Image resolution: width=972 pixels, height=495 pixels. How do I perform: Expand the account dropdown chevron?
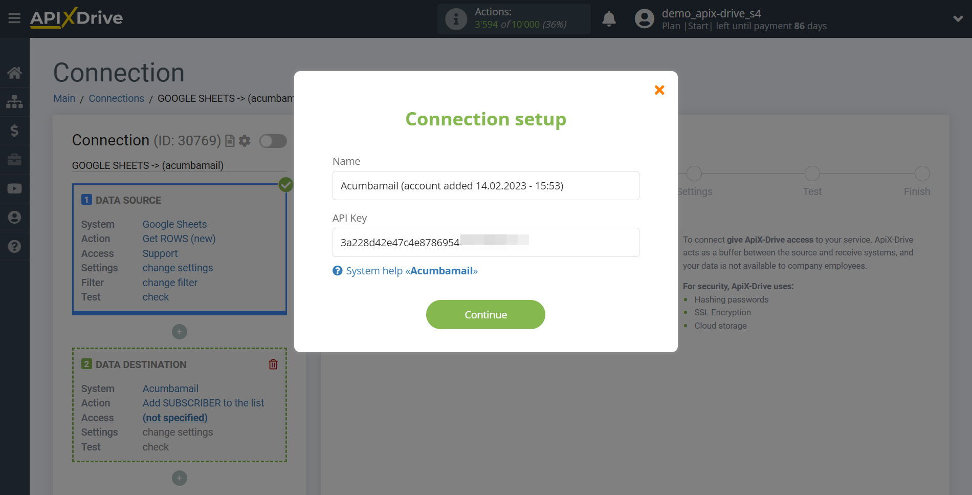click(x=958, y=19)
